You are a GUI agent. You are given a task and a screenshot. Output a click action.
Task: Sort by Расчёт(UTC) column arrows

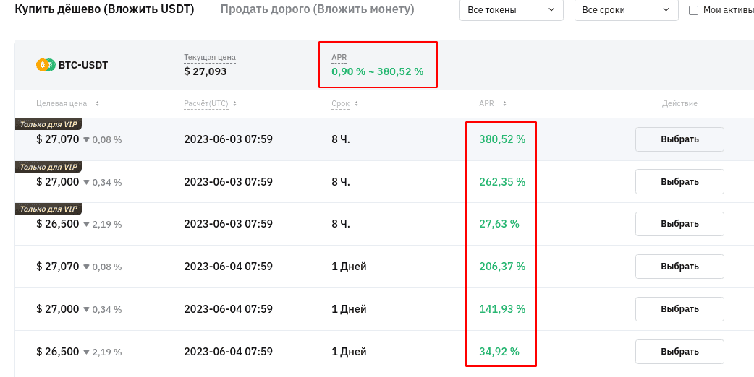click(234, 103)
